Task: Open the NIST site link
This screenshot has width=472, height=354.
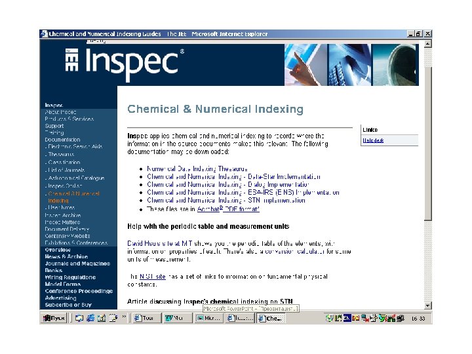Action: (x=153, y=277)
